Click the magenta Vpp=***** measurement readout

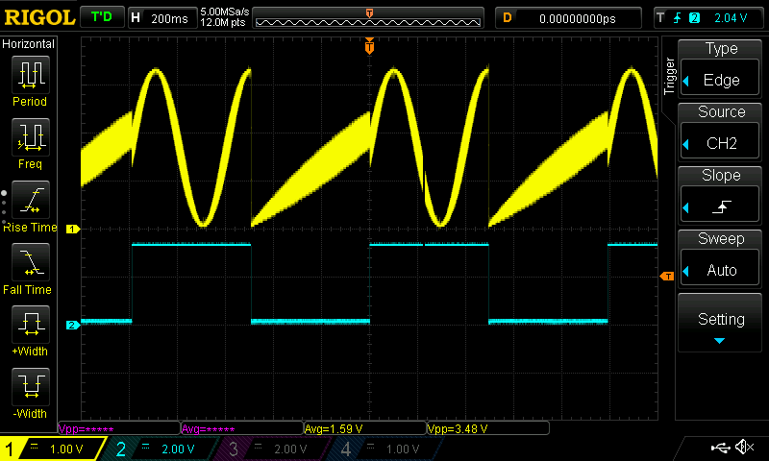119,428
